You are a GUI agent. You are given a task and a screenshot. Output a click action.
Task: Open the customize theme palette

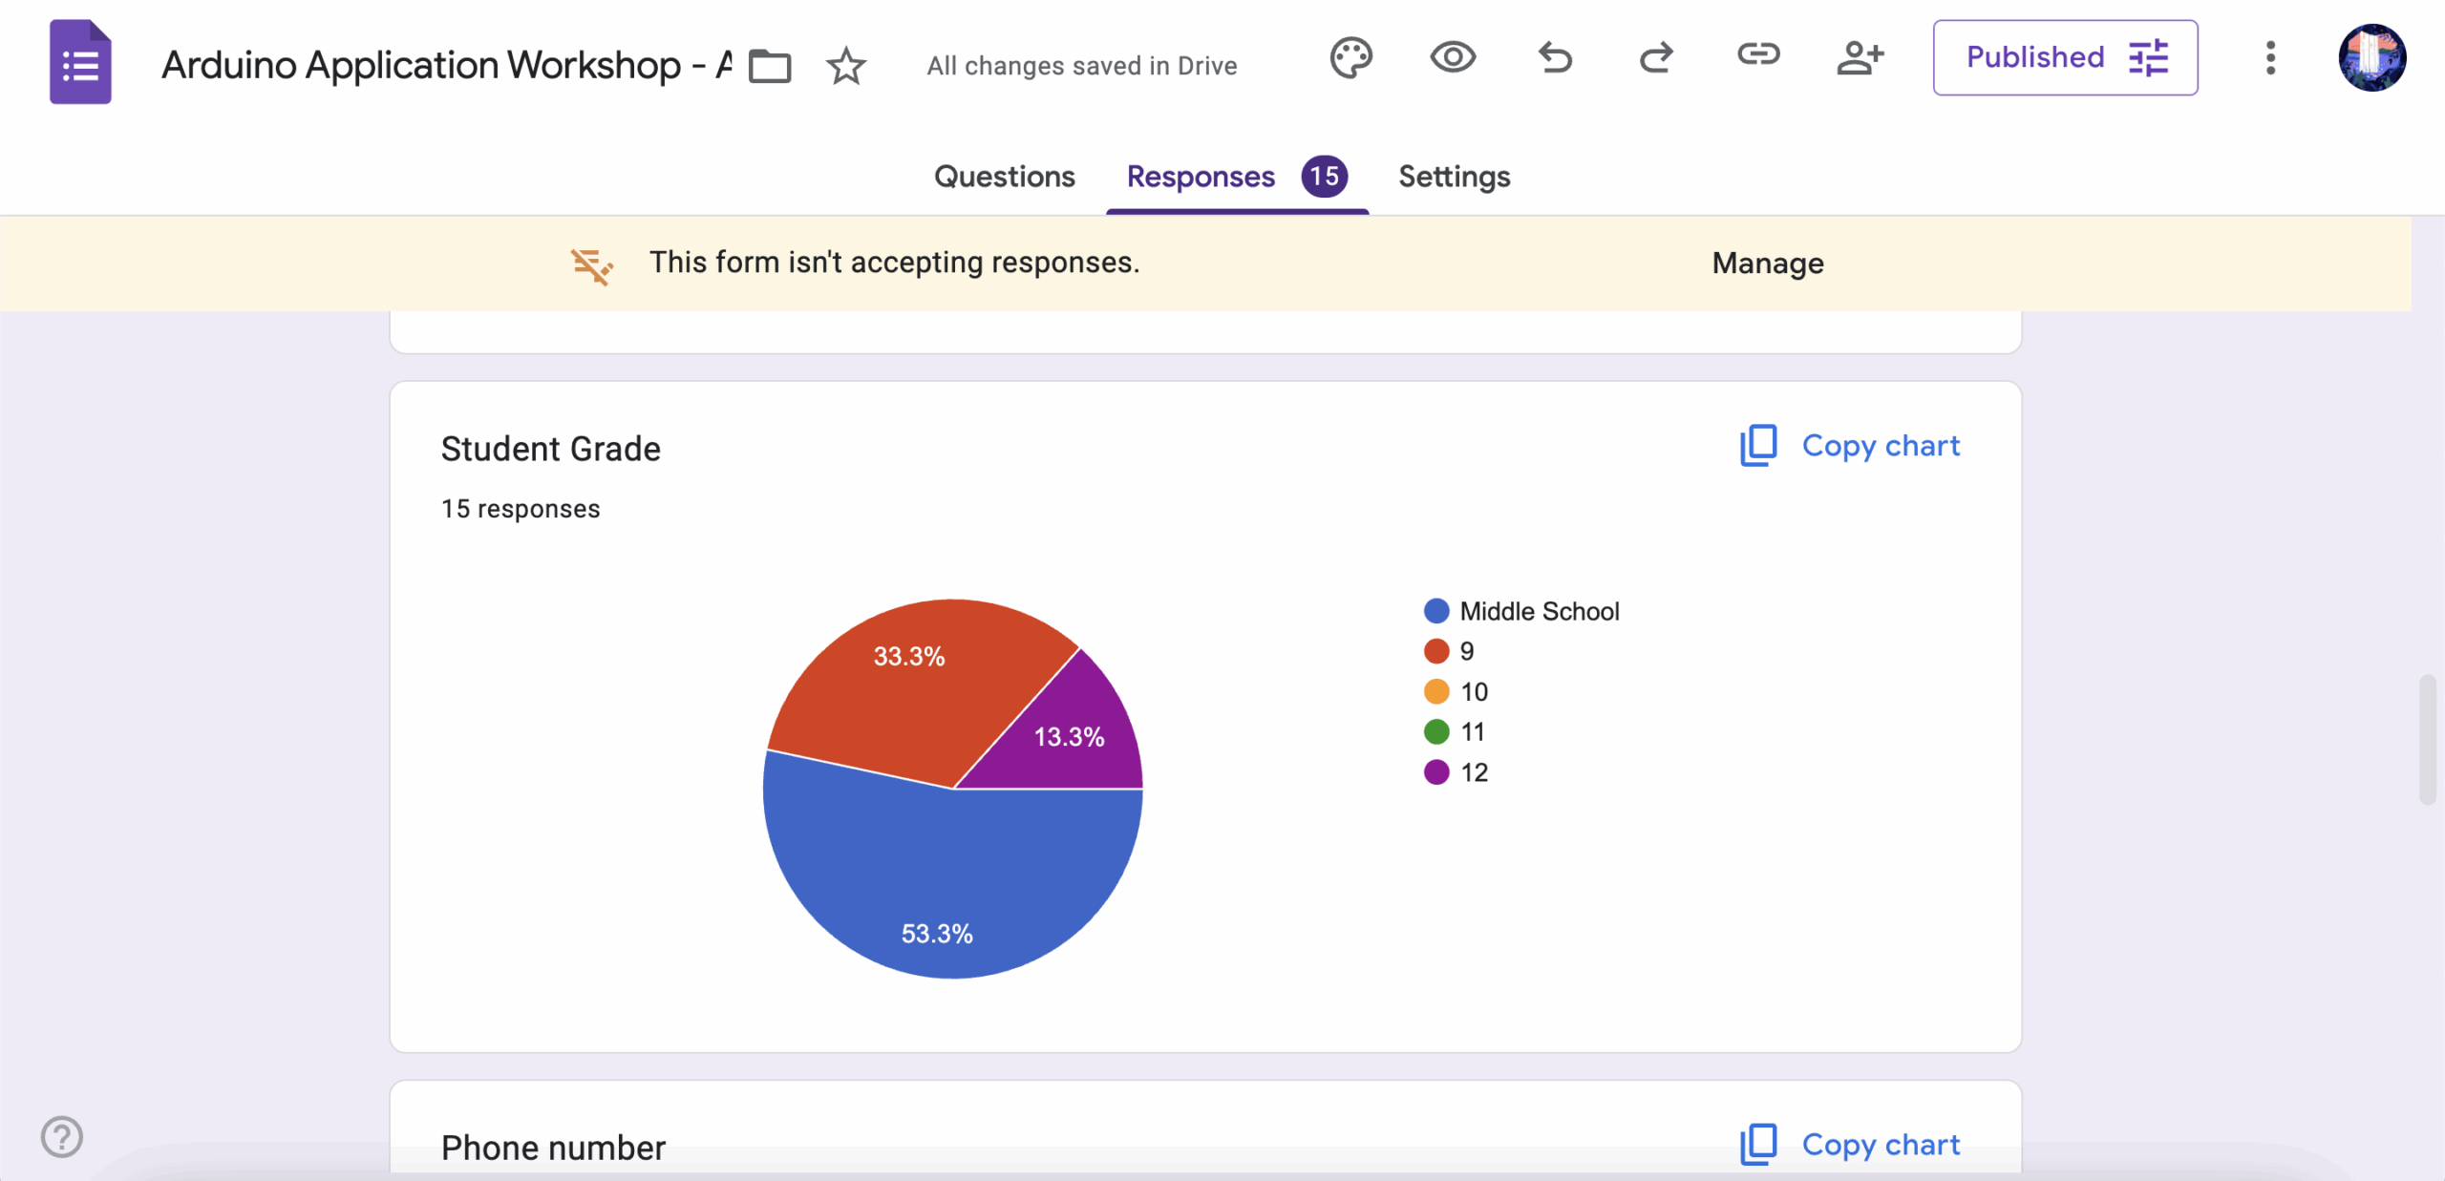click(1350, 57)
